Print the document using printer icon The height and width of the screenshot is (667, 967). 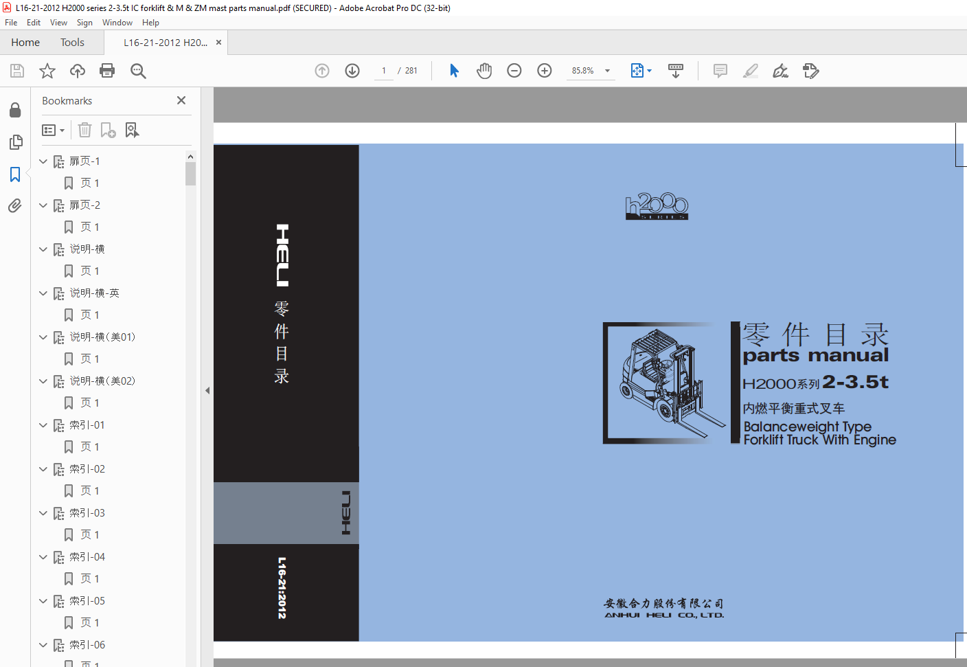[x=107, y=71]
